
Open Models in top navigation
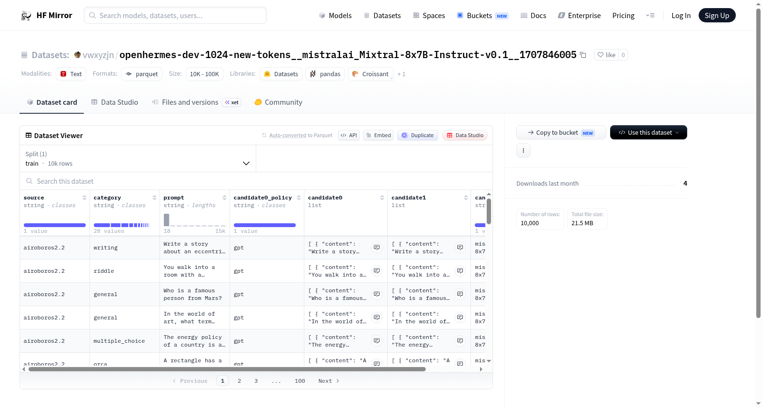pyautogui.click(x=335, y=15)
